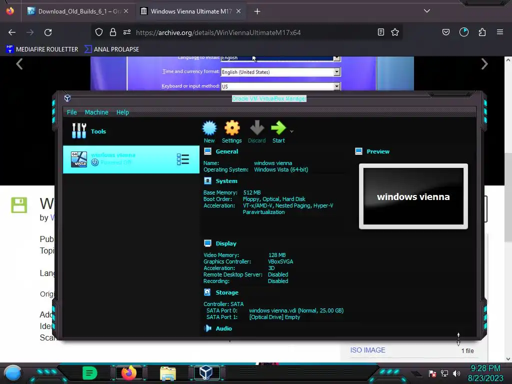Select windows vienna VM in list
This screenshot has width=512, height=384.
tap(130, 159)
